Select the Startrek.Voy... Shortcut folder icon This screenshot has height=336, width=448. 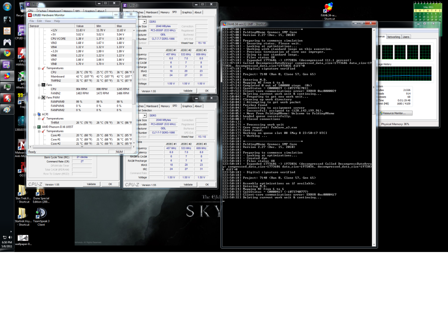22,217
